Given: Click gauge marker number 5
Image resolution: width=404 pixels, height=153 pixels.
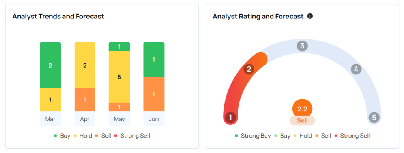Looking at the screenshot, I should (x=374, y=118).
